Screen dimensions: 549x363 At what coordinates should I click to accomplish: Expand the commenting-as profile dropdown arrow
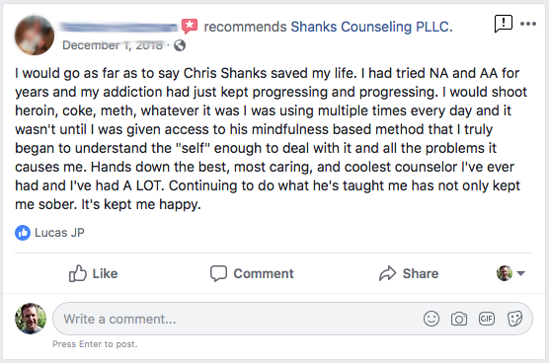521,273
